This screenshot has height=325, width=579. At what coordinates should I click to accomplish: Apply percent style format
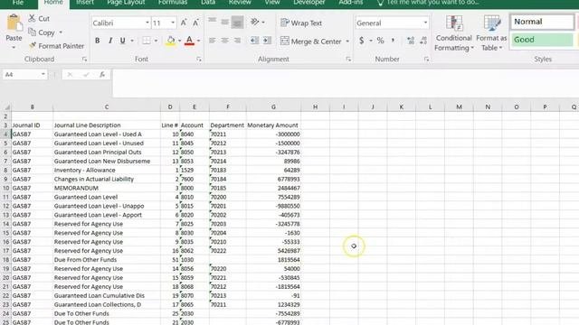pyautogui.click(x=380, y=40)
